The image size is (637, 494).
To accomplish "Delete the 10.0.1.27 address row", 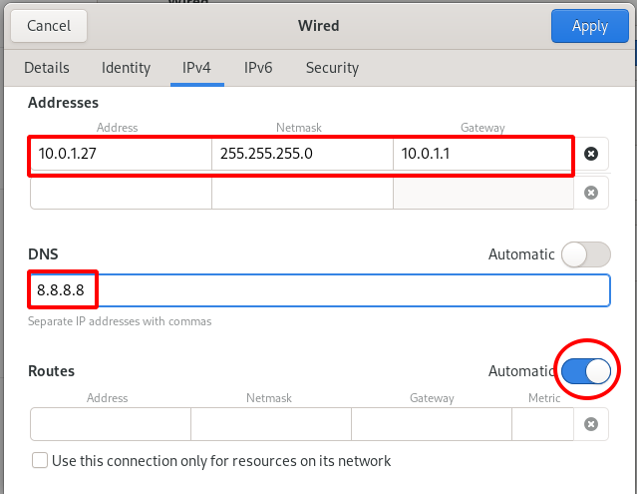I will tap(591, 154).
